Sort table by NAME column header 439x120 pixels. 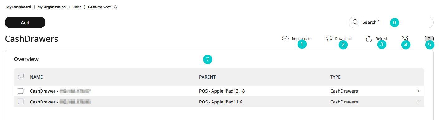click(x=36, y=77)
